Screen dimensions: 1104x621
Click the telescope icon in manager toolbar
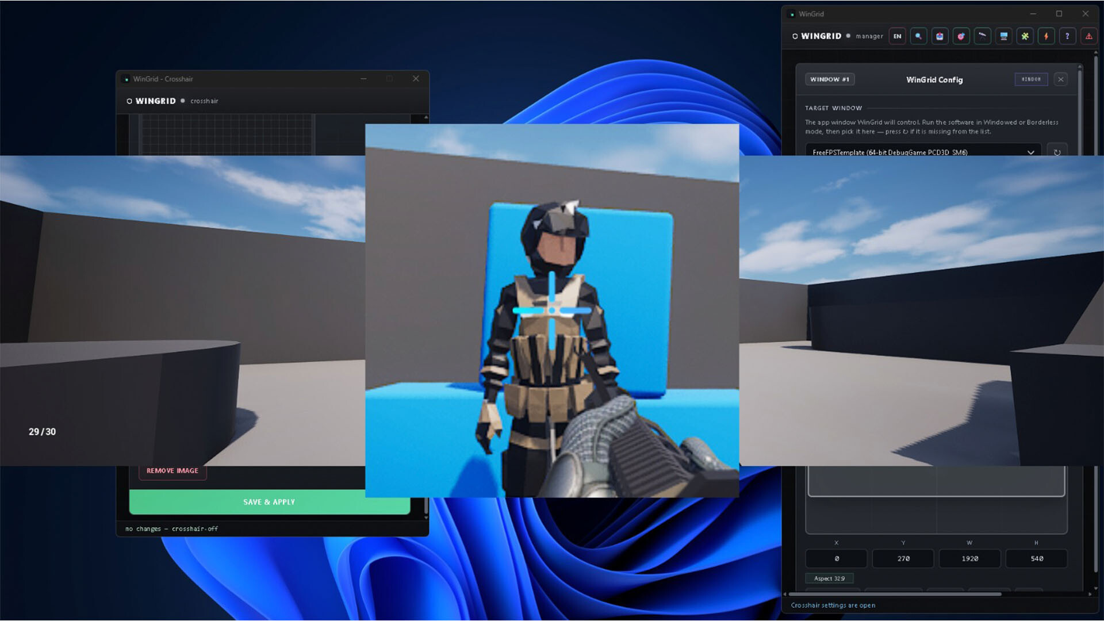pos(982,36)
